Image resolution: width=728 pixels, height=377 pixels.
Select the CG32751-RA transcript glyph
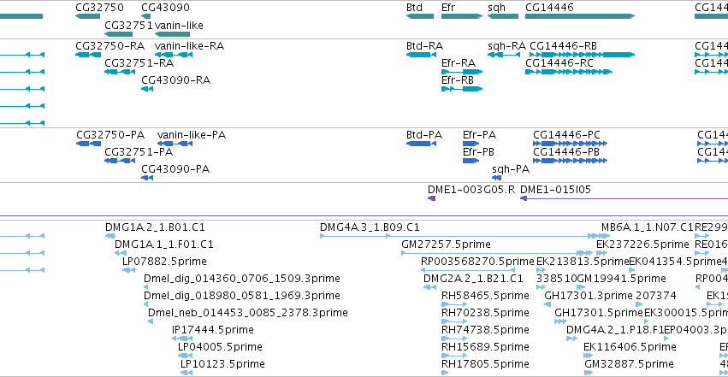[x=120, y=72]
